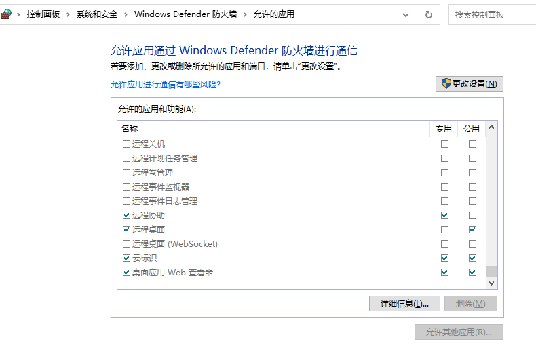Uncheck the 远程桌面 name checkbox
This screenshot has width=536, height=352.
coord(126,230)
